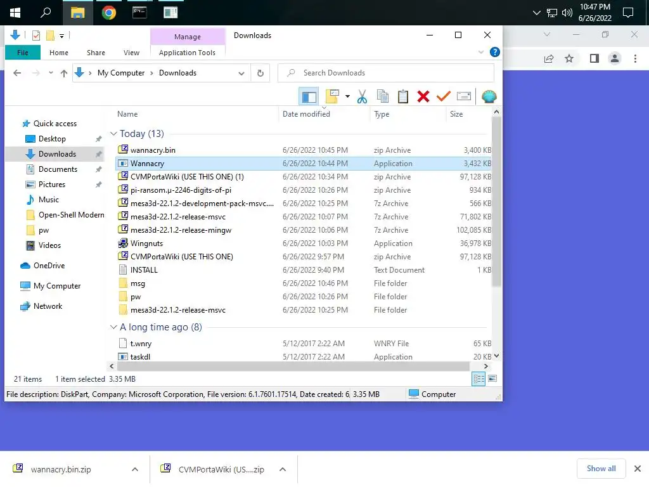Click the Rename toolbar icon
The image size is (649, 487).
coord(463,96)
